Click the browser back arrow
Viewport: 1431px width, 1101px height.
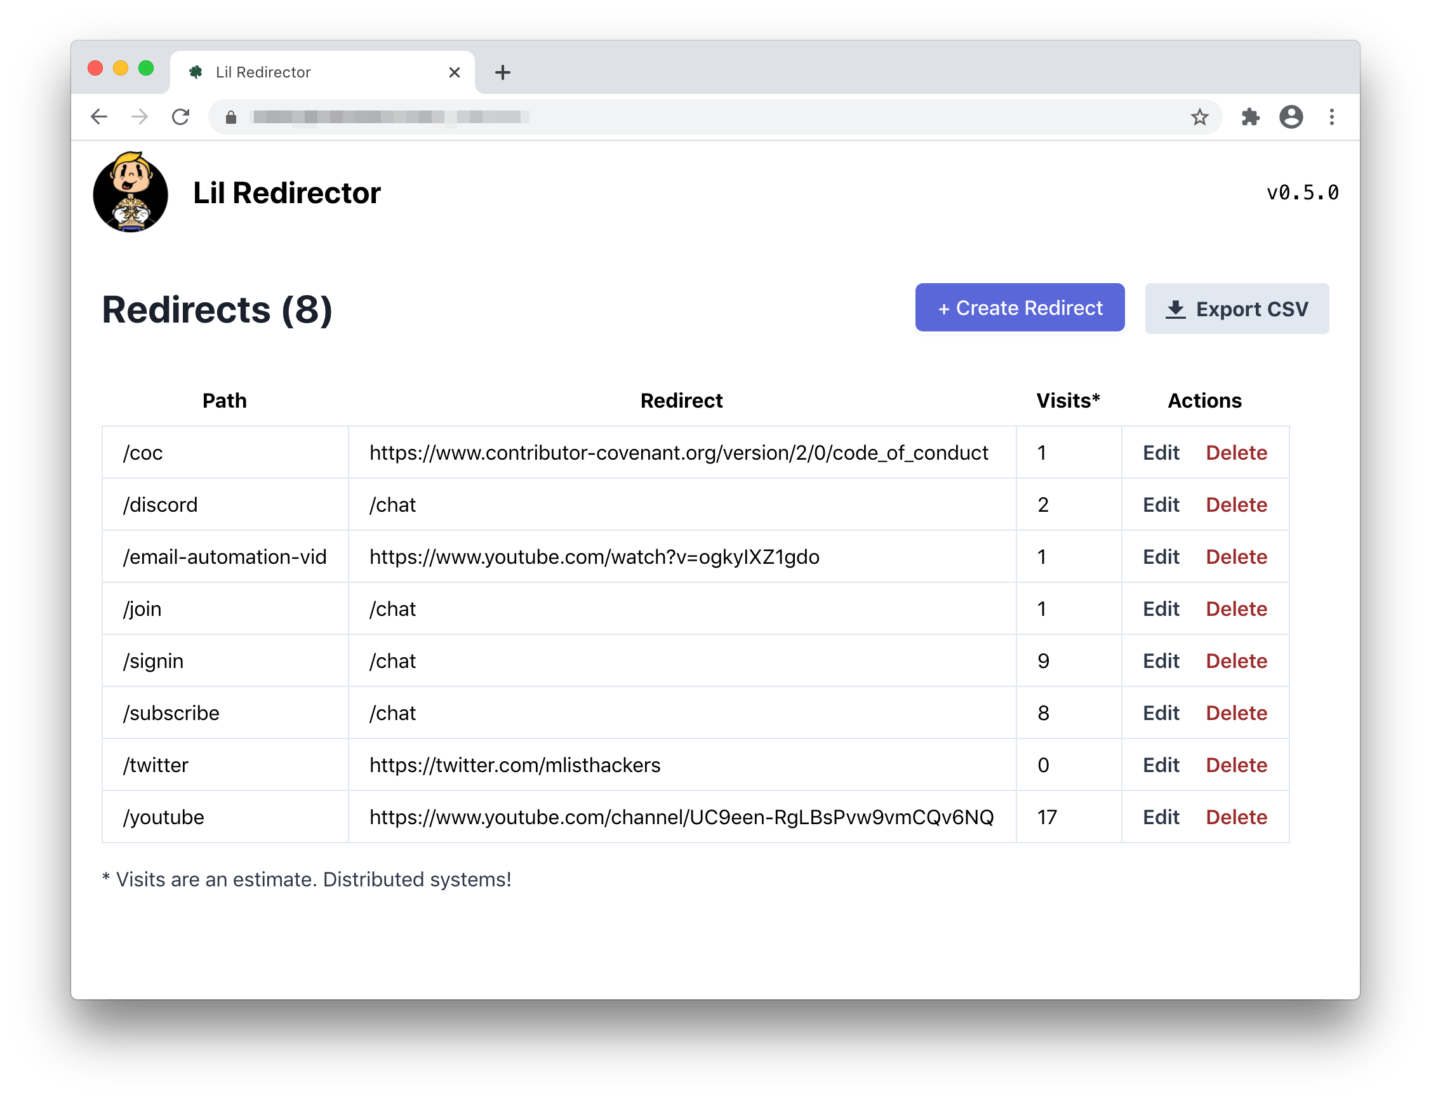99,117
